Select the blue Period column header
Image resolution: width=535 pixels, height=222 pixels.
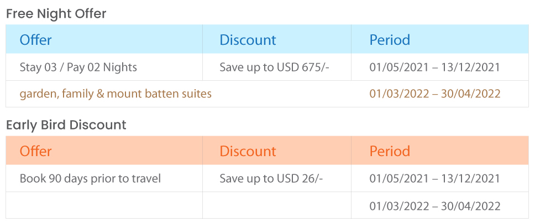point(390,40)
